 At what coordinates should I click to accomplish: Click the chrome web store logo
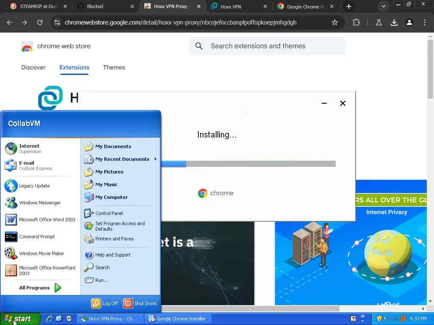(56, 46)
